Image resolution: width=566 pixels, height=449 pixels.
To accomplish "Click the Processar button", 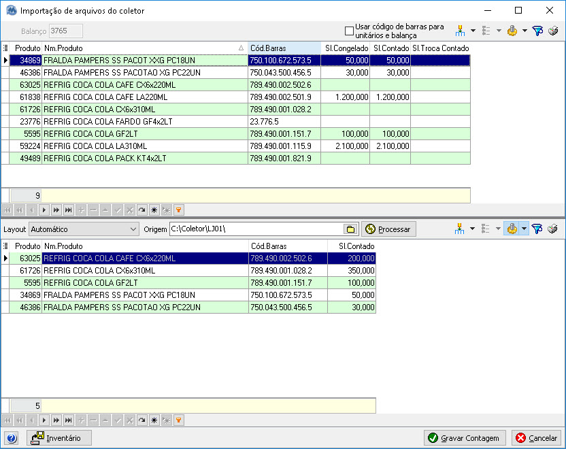I will pyautogui.click(x=388, y=229).
